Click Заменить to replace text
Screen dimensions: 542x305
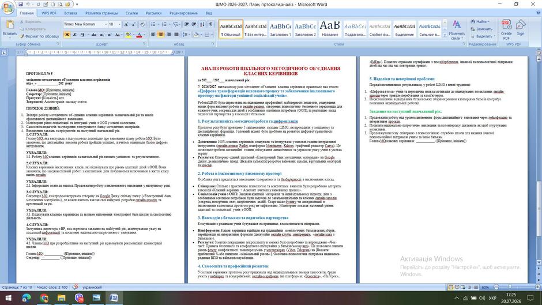[x=481, y=29]
